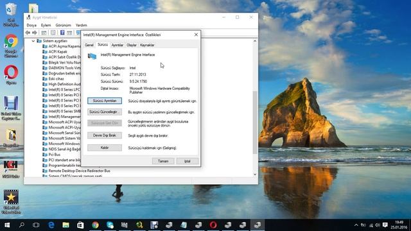This screenshot has height=231, width=411.
Task: Open the Görünüm menu
Action: (x=63, y=25)
